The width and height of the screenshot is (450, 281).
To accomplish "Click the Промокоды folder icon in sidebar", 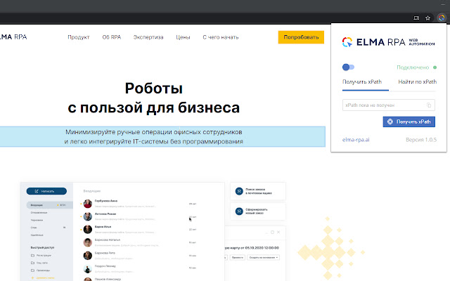I will click(x=32, y=270).
